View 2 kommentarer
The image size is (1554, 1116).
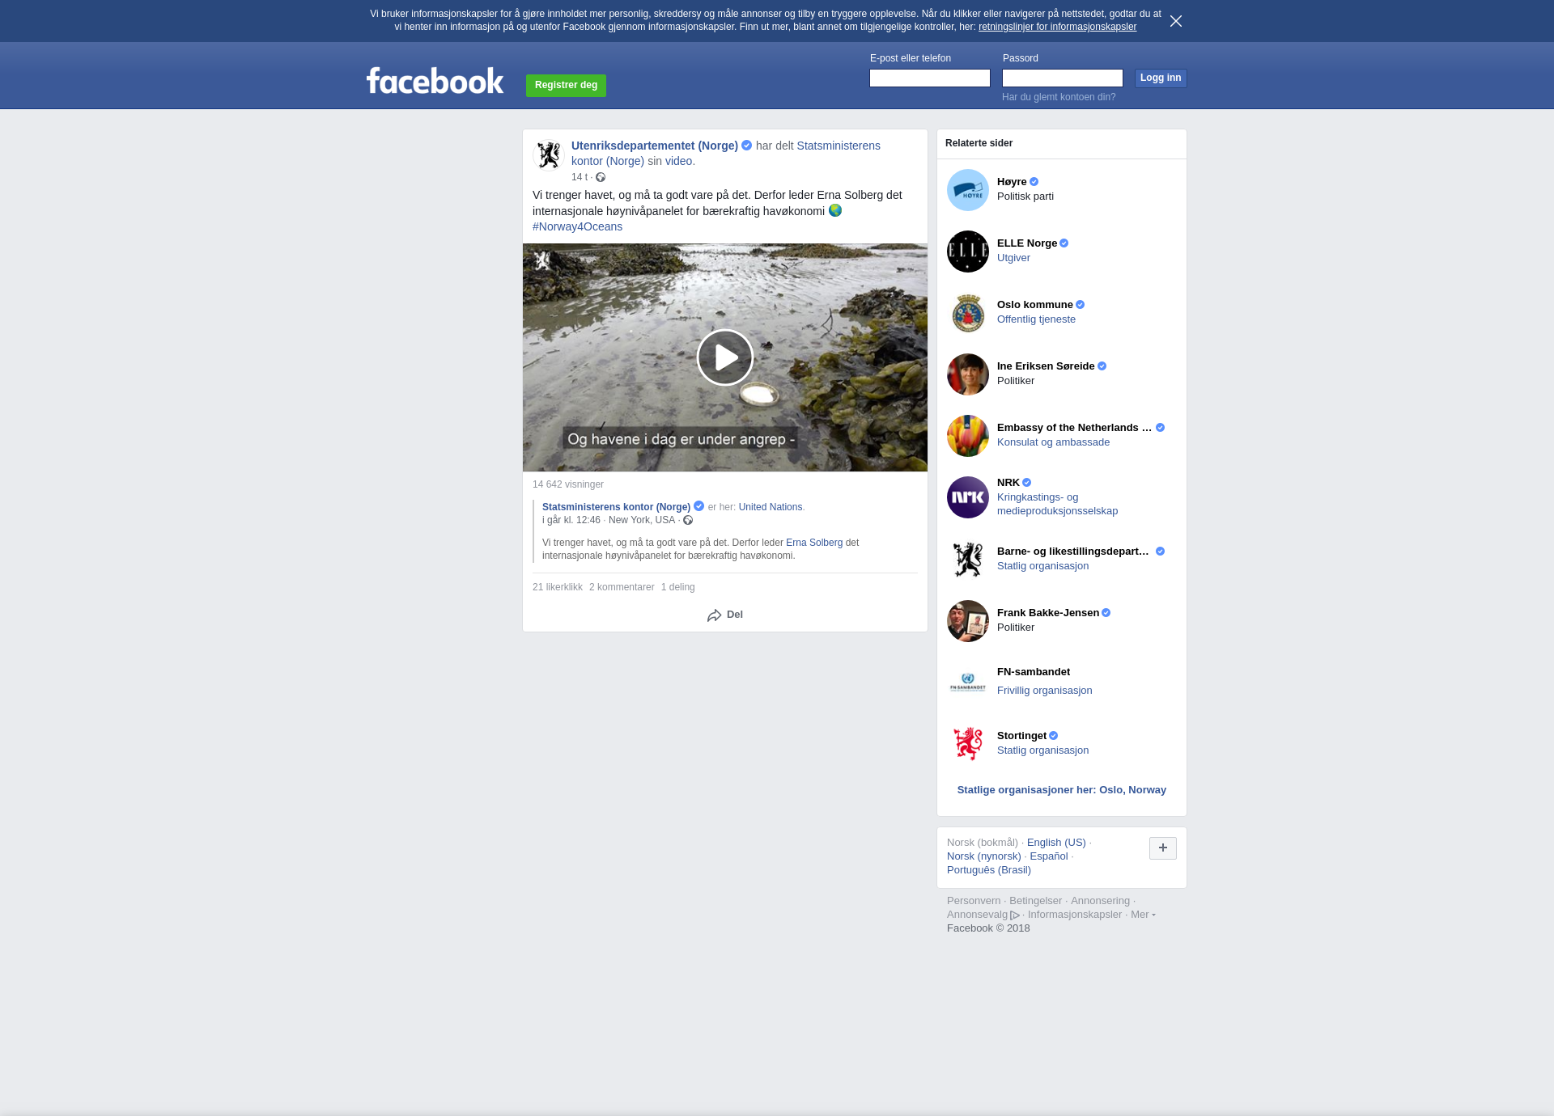[622, 587]
